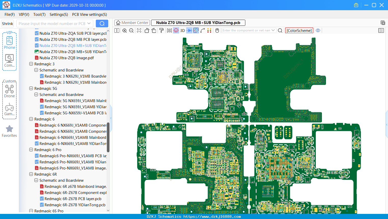Open the Settings menu
This screenshot has width=388, height=219.
(59, 15)
